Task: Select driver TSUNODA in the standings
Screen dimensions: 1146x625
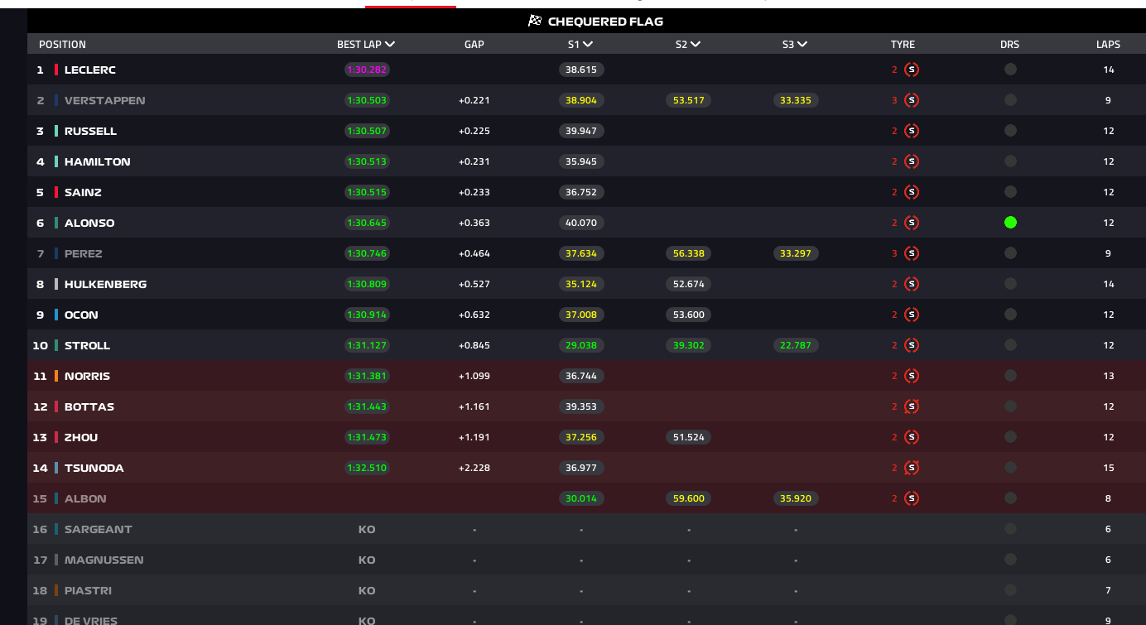Action: (x=94, y=468)
